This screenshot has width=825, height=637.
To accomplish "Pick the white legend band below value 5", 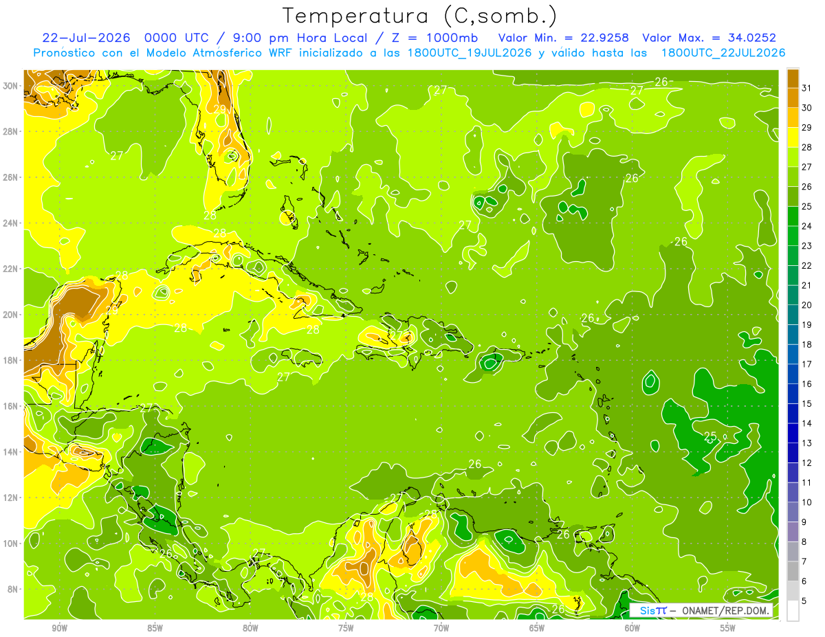I will coord(793,611).
